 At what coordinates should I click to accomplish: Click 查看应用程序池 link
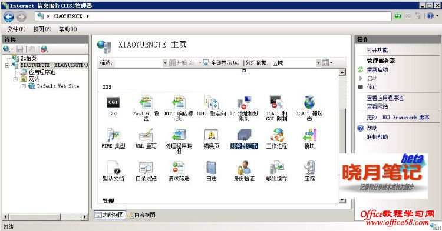[x=385, y=98]
